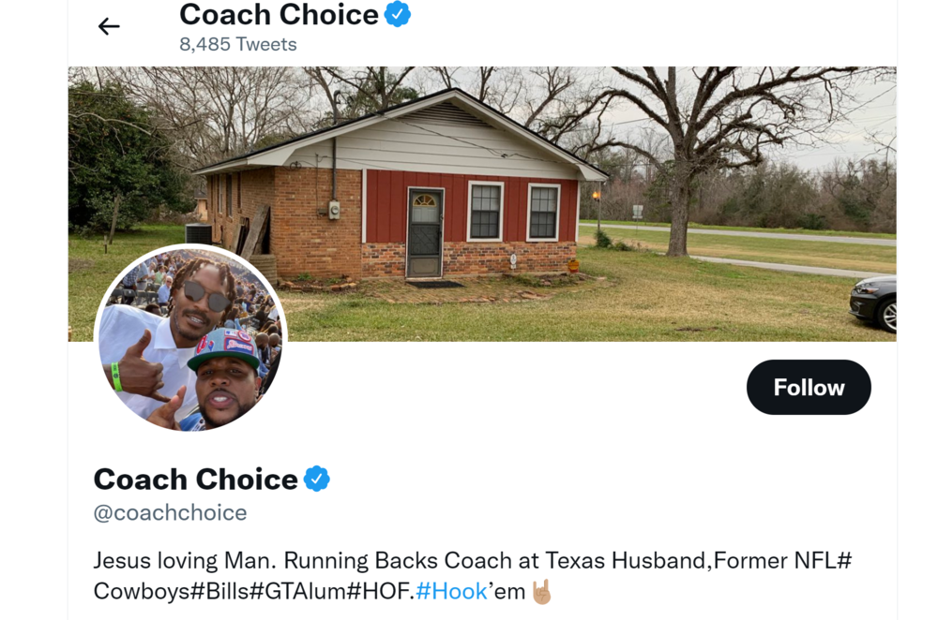Click the 'Cowboys#Bills#GTAlum#HOF' bio text
The image size is (938, 620).
[251, 591]
